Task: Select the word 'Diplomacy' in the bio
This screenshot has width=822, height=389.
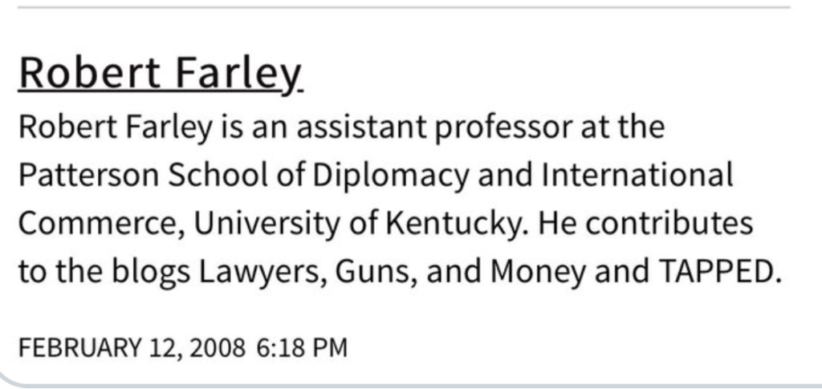Action: click(391, 176)
